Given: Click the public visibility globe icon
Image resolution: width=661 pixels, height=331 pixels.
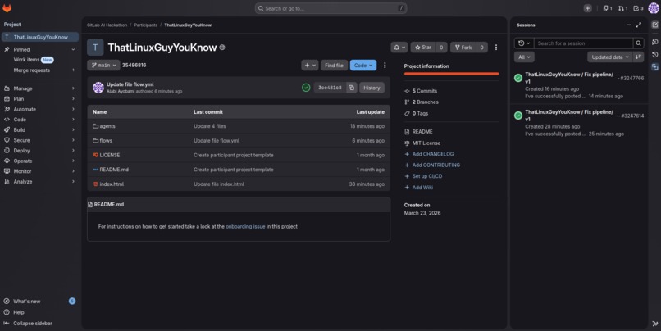Looking at the screenshot, I should tap(222, 48).
